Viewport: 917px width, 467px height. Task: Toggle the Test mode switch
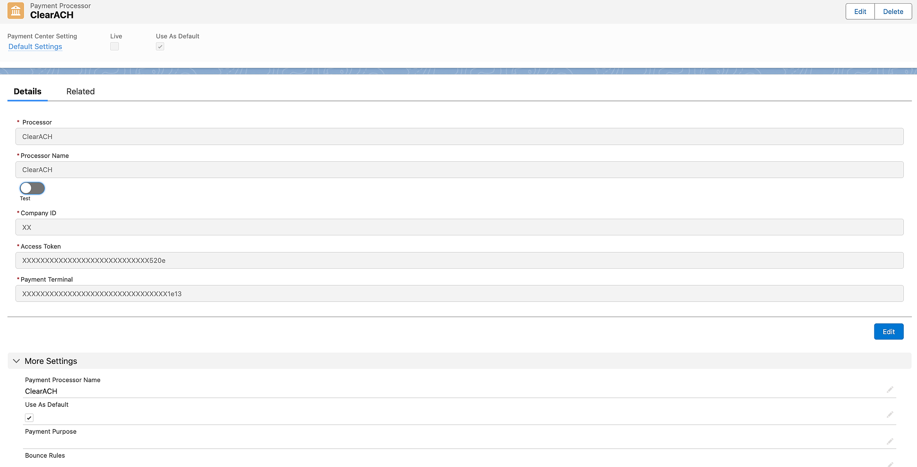click(x=32, y=188)
